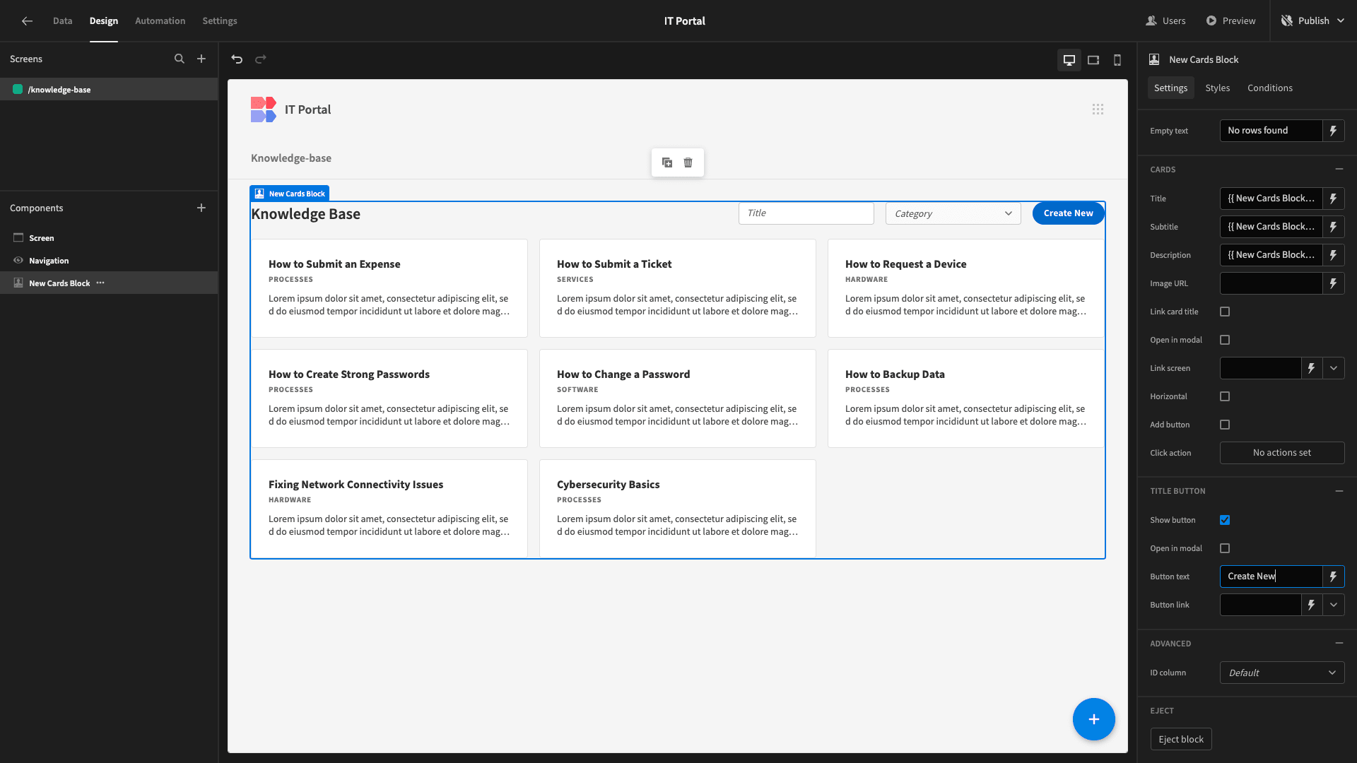The height and width of the screenshot is (763, 1357).
Task: Open the Preview button
Action: coord(1231,21)
